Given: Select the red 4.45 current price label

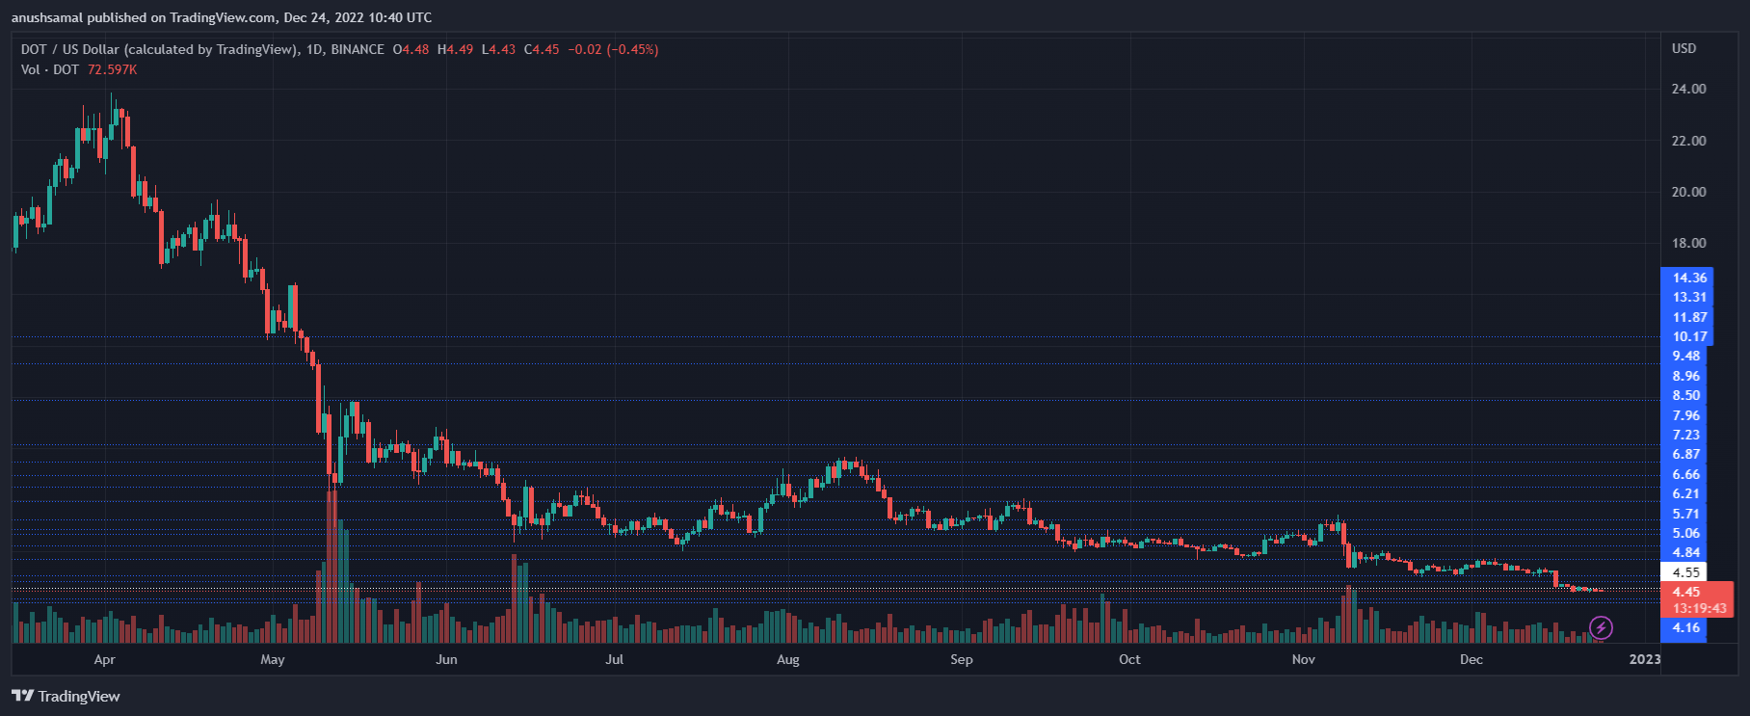Looking at the screenshot, I should click(1686, 592).
